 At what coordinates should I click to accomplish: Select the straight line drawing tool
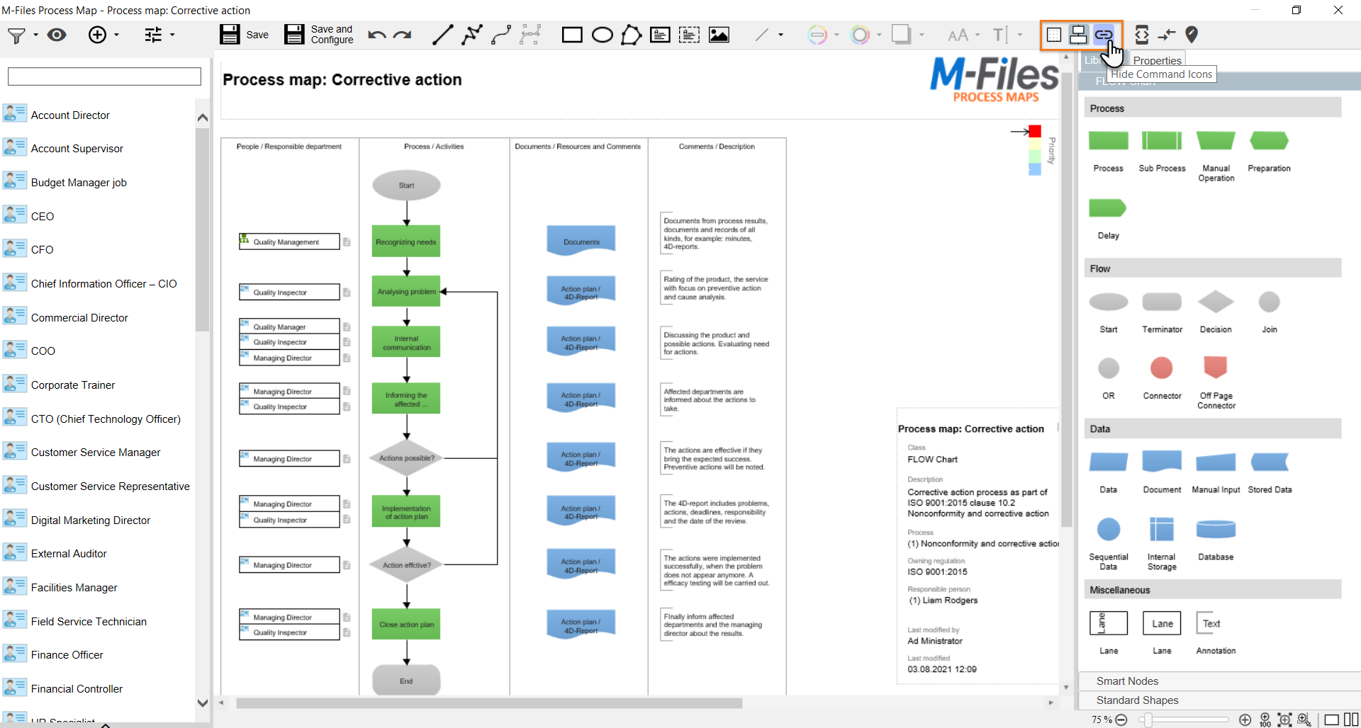click(x=442, y=35)
